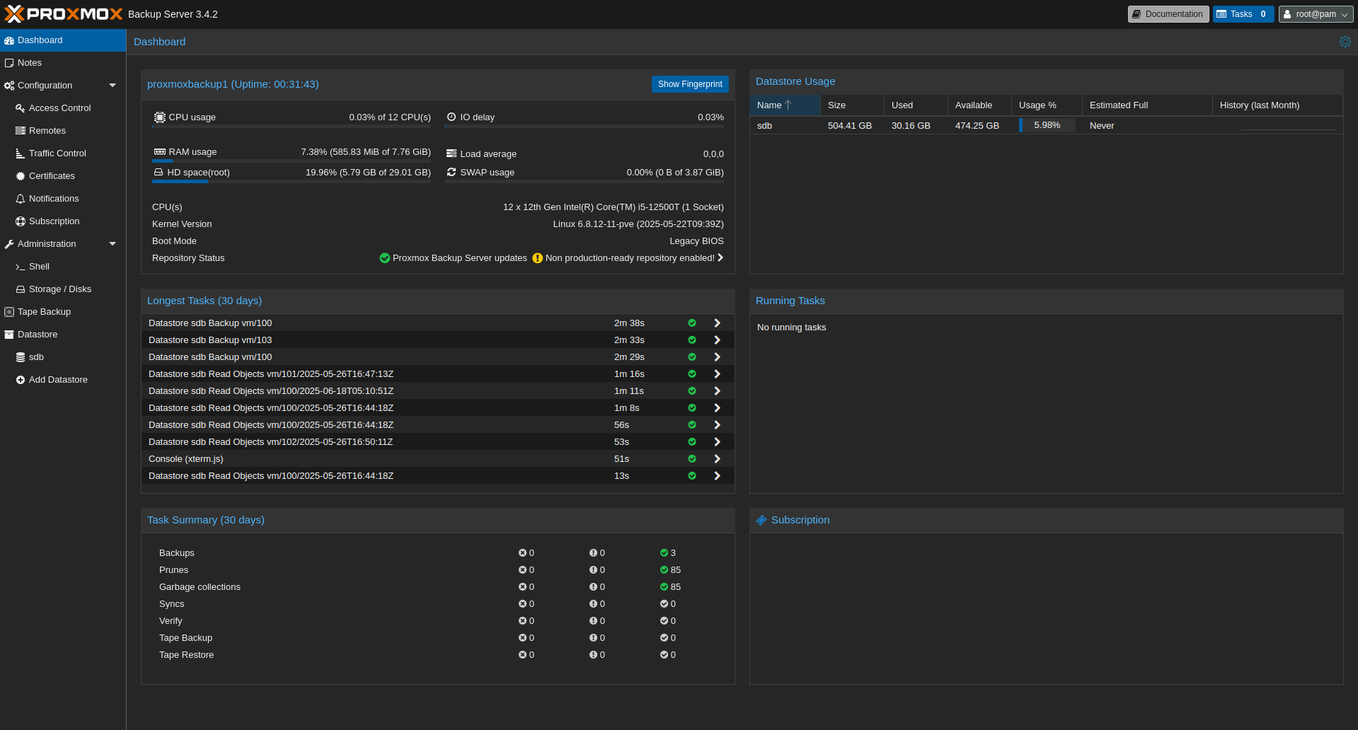Select the sdb row in Datastore Usage

[x=1046, y=126]
